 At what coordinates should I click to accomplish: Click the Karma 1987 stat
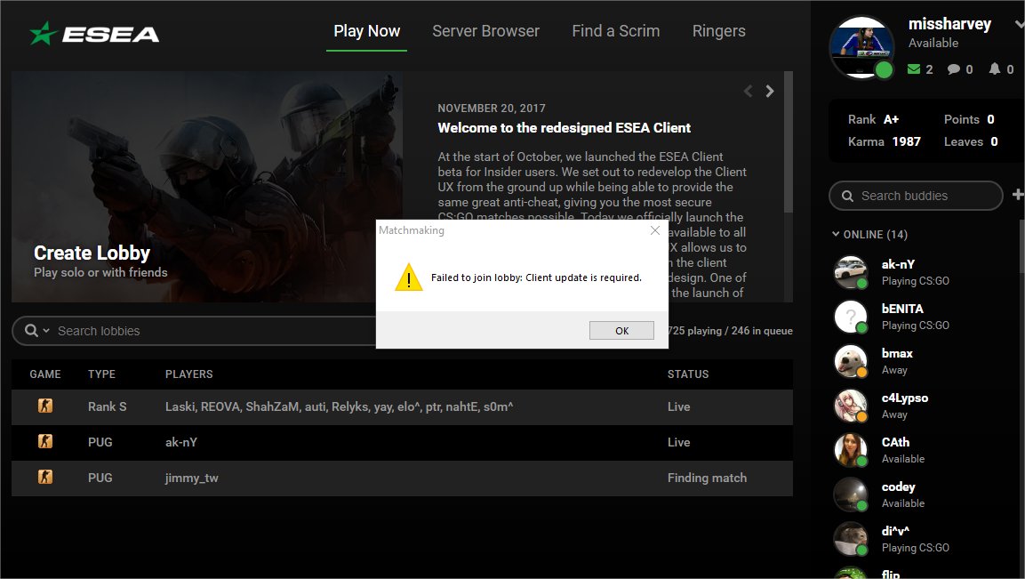[885, 141]
